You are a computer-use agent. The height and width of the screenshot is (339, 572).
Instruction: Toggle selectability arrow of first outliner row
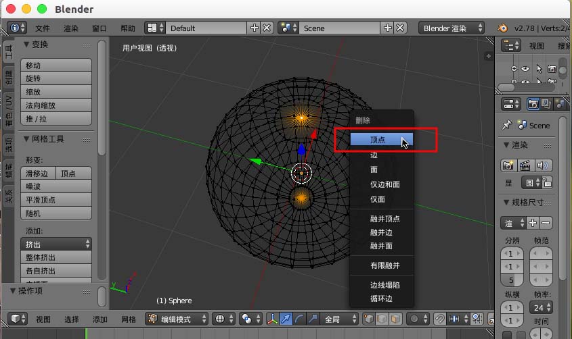(x=539, y=68)
